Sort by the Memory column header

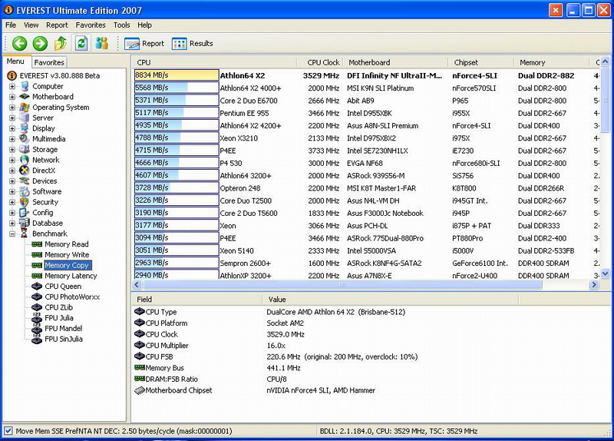(x=551, y=62)
